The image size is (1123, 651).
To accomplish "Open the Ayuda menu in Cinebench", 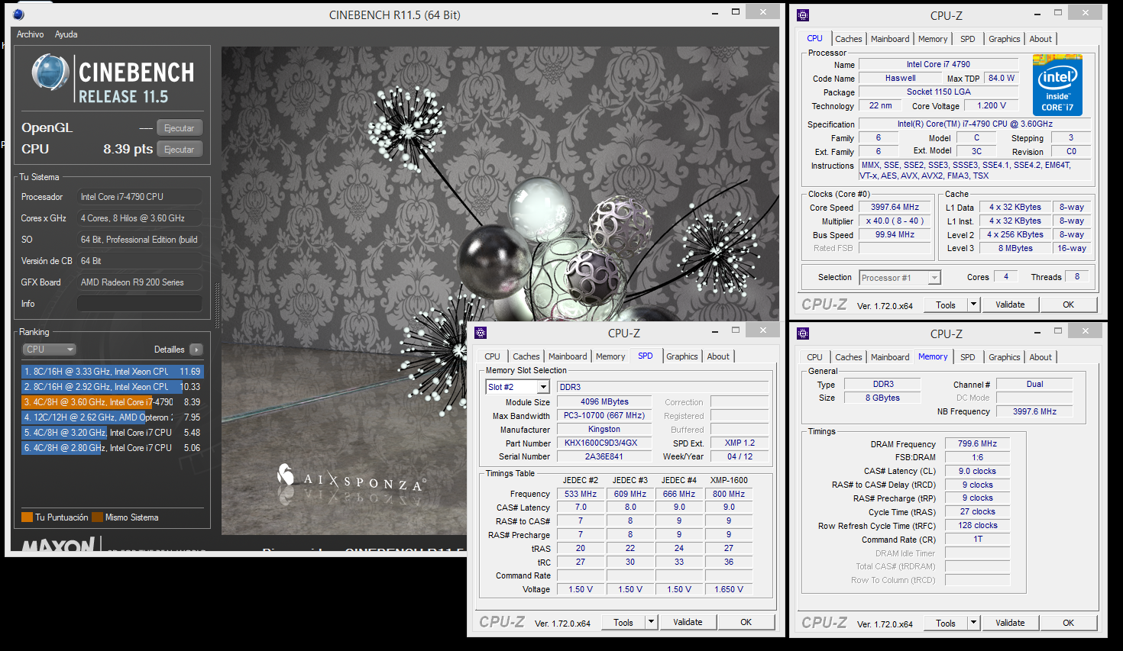I will [66, 34].
